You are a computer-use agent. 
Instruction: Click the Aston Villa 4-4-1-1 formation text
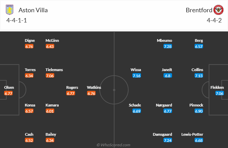[17, 20]
